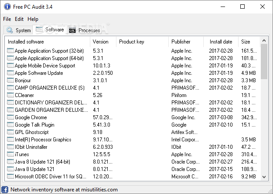Screen dimensions: 273x194
Task: Click version 6.2.0.933 of IObit Uninstaller
Action: point(103,147)
